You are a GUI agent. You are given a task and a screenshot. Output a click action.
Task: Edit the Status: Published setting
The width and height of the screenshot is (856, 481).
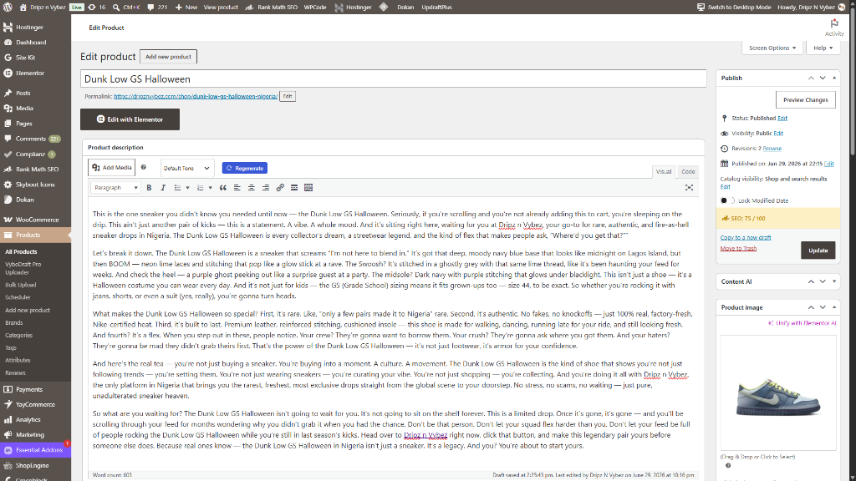coord(782,118)
